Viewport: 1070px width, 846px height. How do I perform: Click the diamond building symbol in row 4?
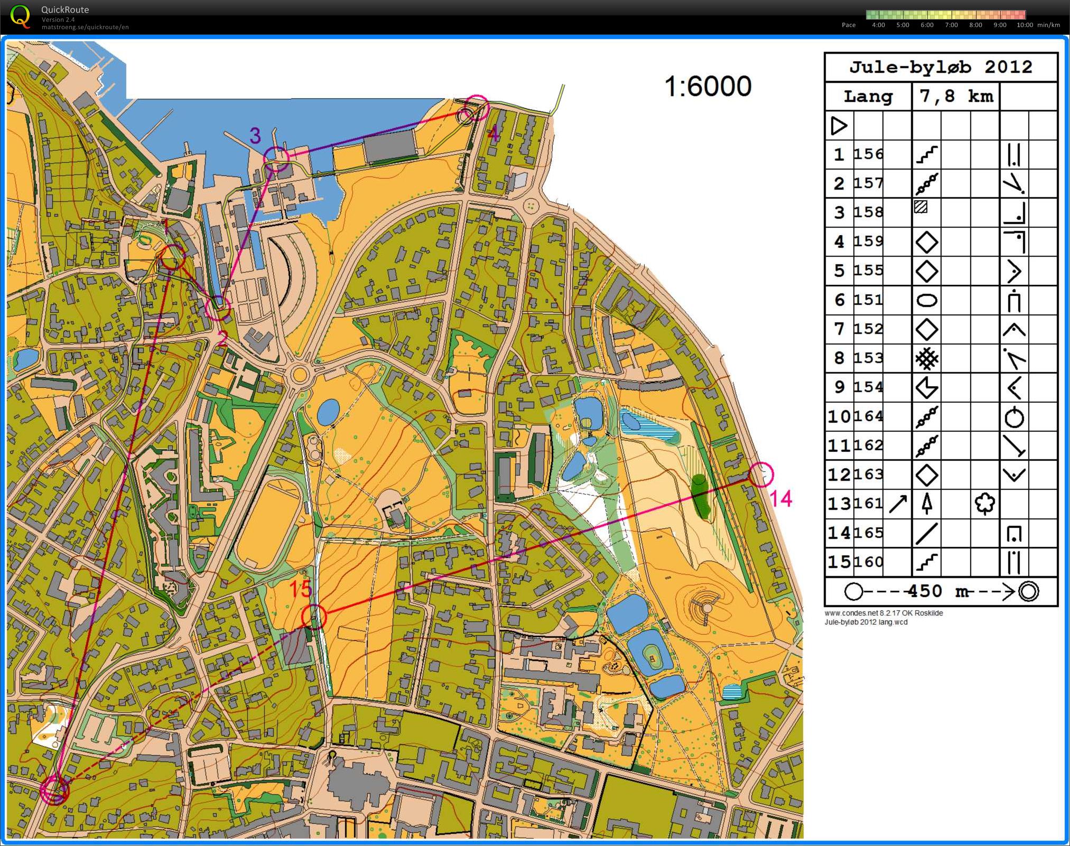(927, 243)
